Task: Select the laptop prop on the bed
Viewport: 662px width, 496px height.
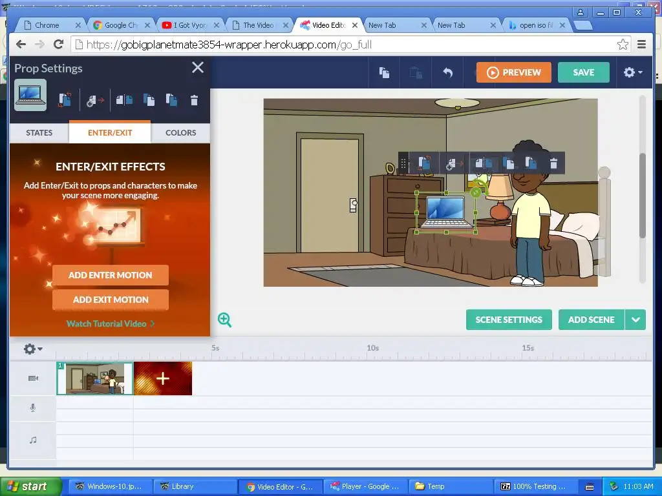Action: (447, 213)
